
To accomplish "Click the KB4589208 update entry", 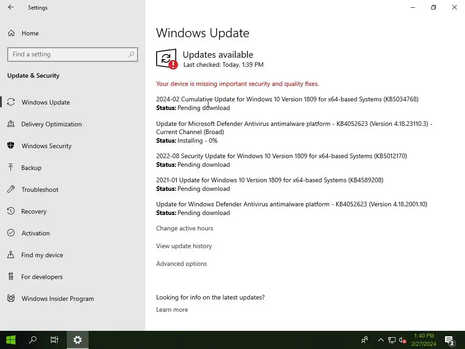I will pos(270,180).
